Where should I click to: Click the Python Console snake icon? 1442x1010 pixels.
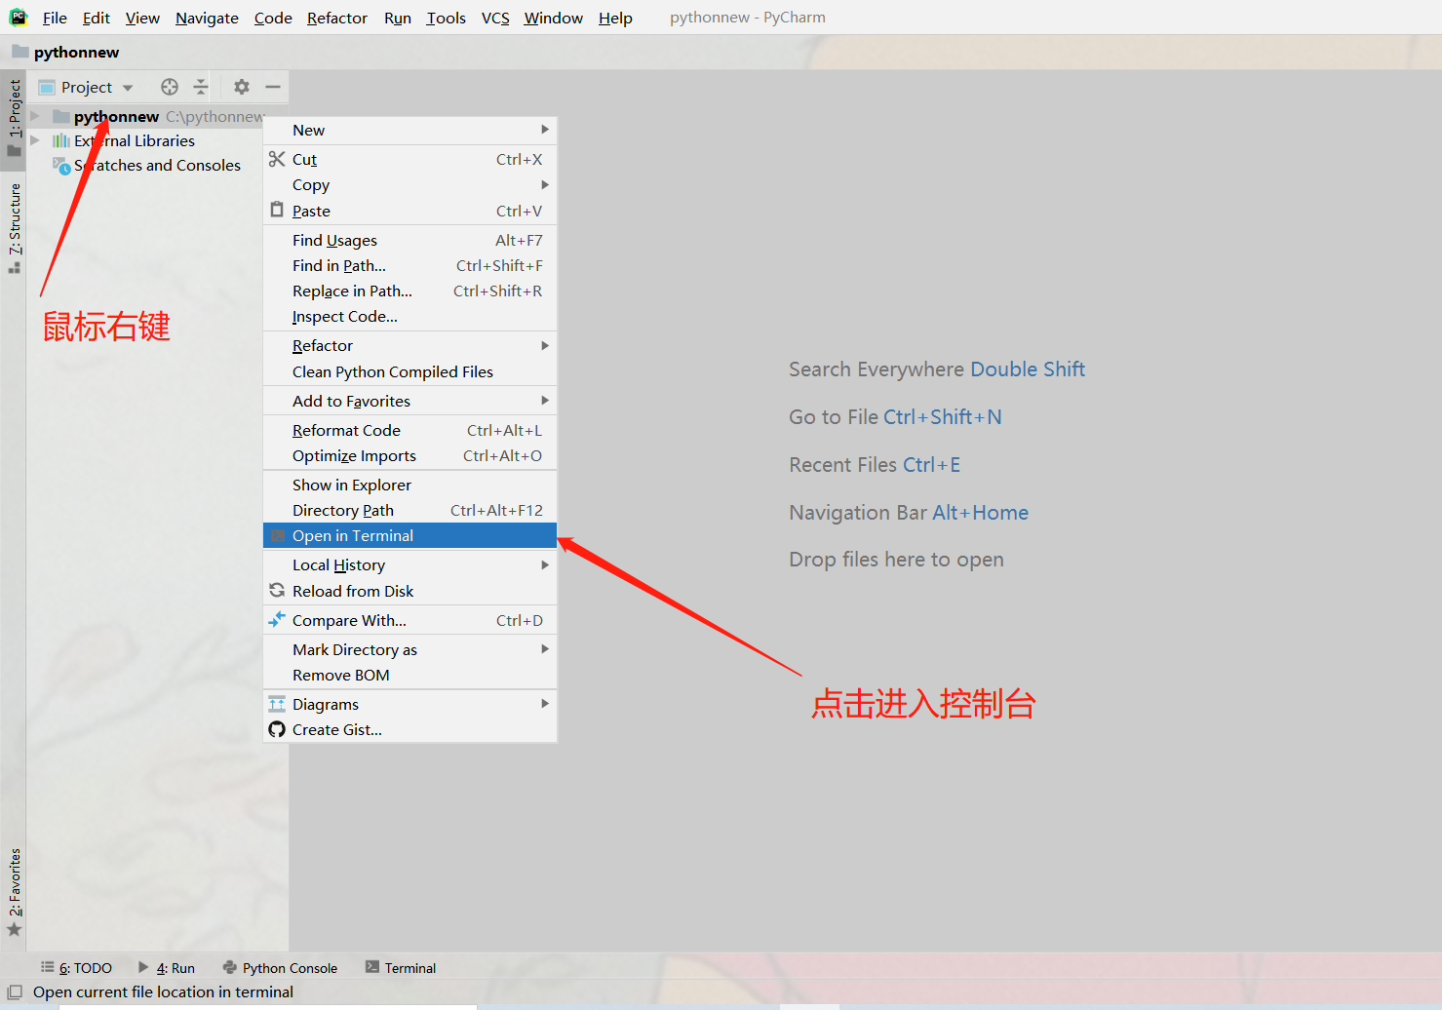[x=230, y=967]
